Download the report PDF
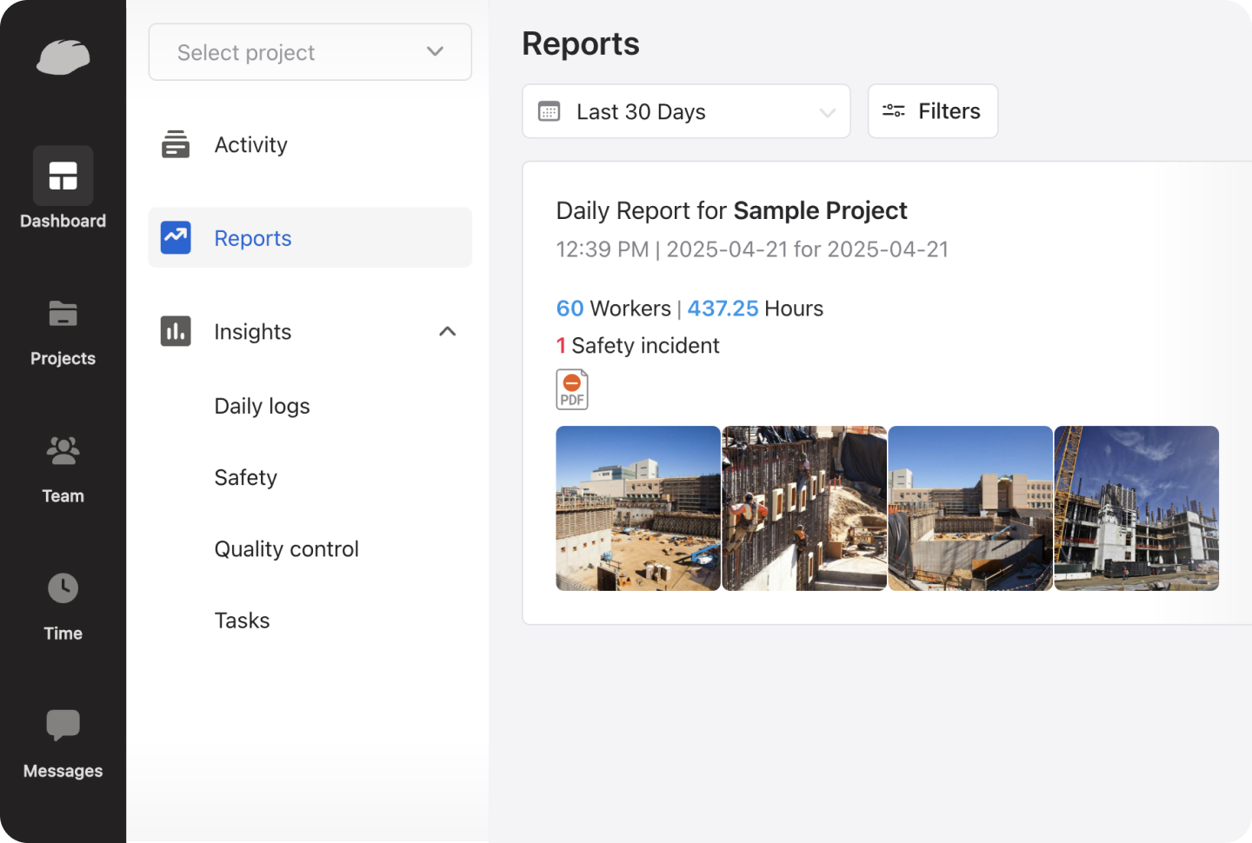Viewport: 1252px width, 843px height. (571, 389)
